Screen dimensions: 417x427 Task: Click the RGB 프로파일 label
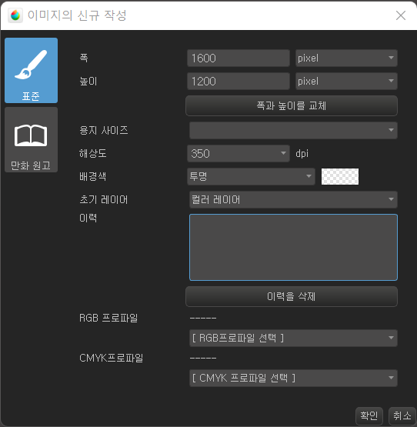pyautogui.click(x=108, y=318)
